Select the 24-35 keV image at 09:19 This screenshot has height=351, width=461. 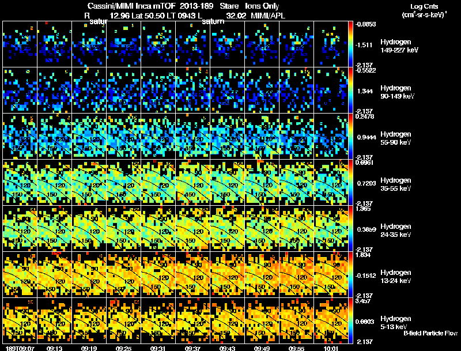89,229
